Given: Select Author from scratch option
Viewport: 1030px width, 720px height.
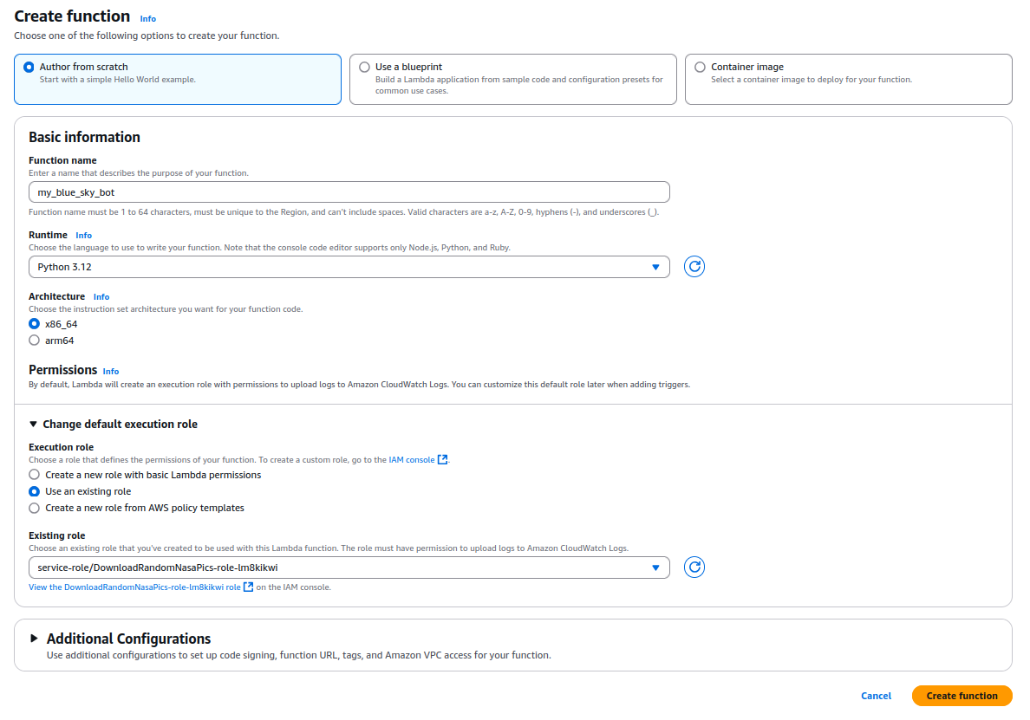Looking at the screenshot, I should [29, 67].
